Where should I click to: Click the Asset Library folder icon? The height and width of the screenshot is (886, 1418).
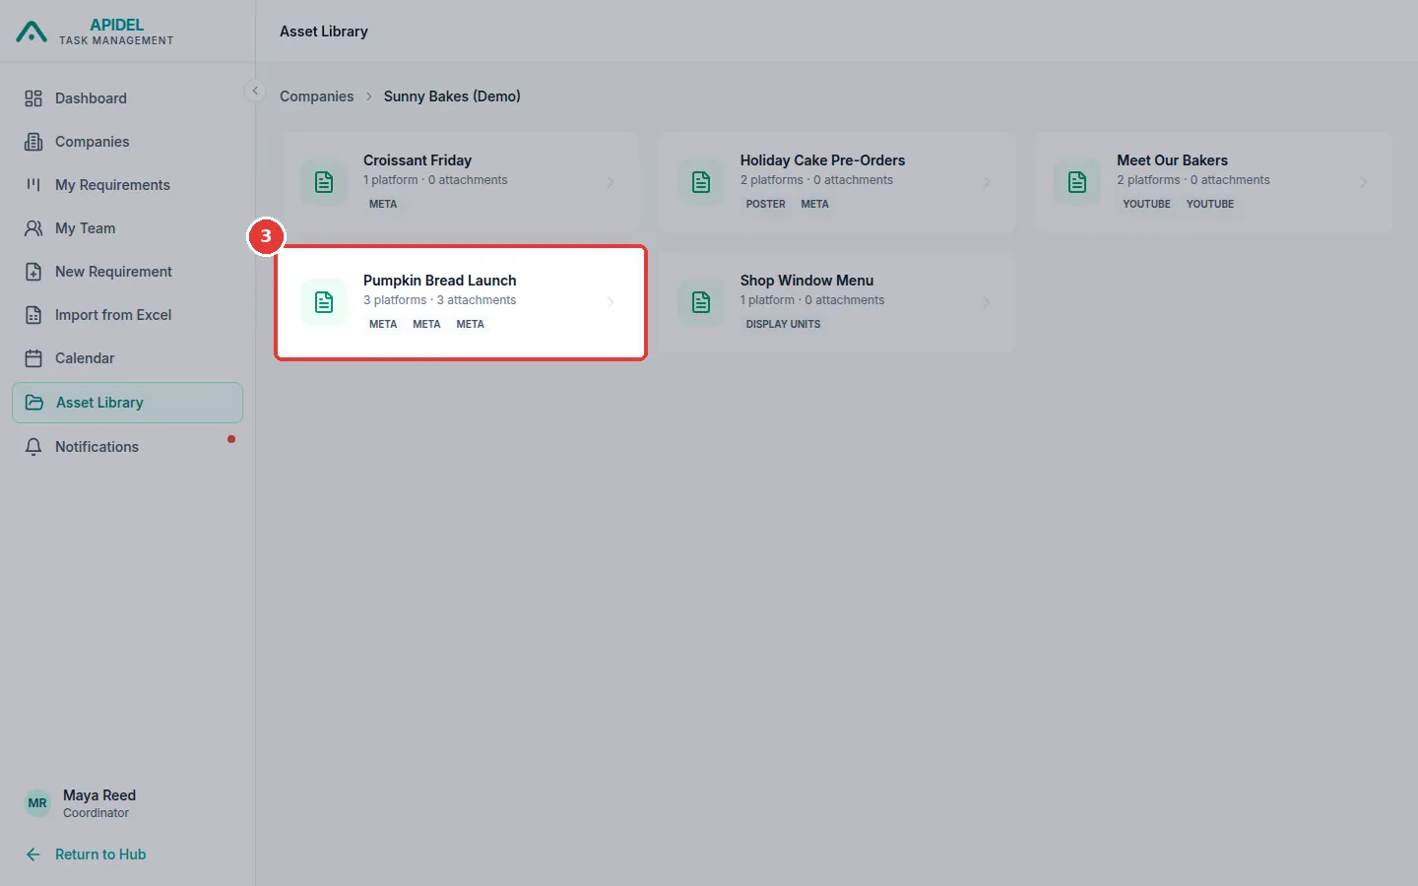click(x=34, y=403)
